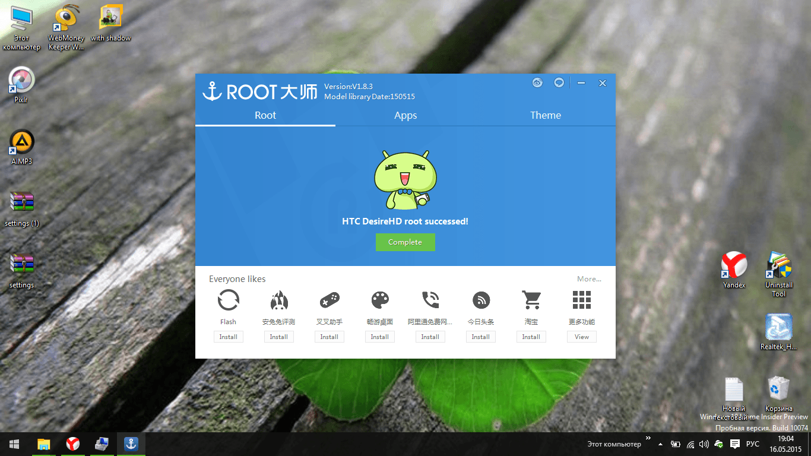Select the Корзина recycle bin icon
This screenshot has width=811, height=456.
(x=778, y=394)
